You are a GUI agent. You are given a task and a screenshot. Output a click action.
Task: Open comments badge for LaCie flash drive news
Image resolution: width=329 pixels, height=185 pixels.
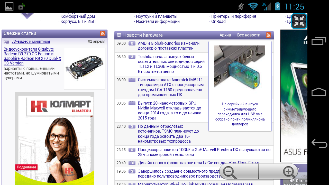(132, 163)
